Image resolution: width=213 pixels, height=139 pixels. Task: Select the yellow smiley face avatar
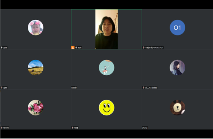click(x=106, y=108)
